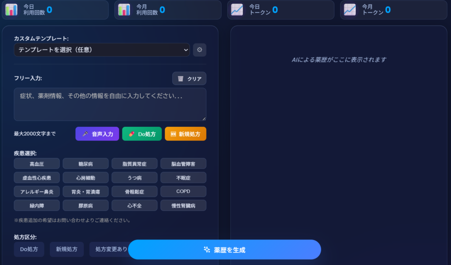Toggle the 心房細動 disease chip
This screenshot has height=265, width=451.
pyautogui.click(x=85, y=178)
